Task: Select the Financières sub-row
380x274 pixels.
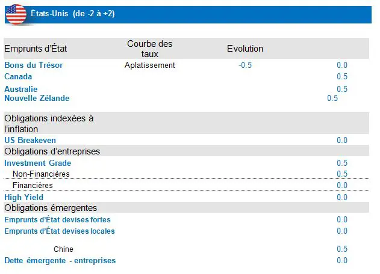Action: click(33, 185)
